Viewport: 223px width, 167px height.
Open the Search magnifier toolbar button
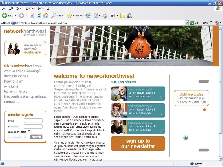[x=58, y=15]
